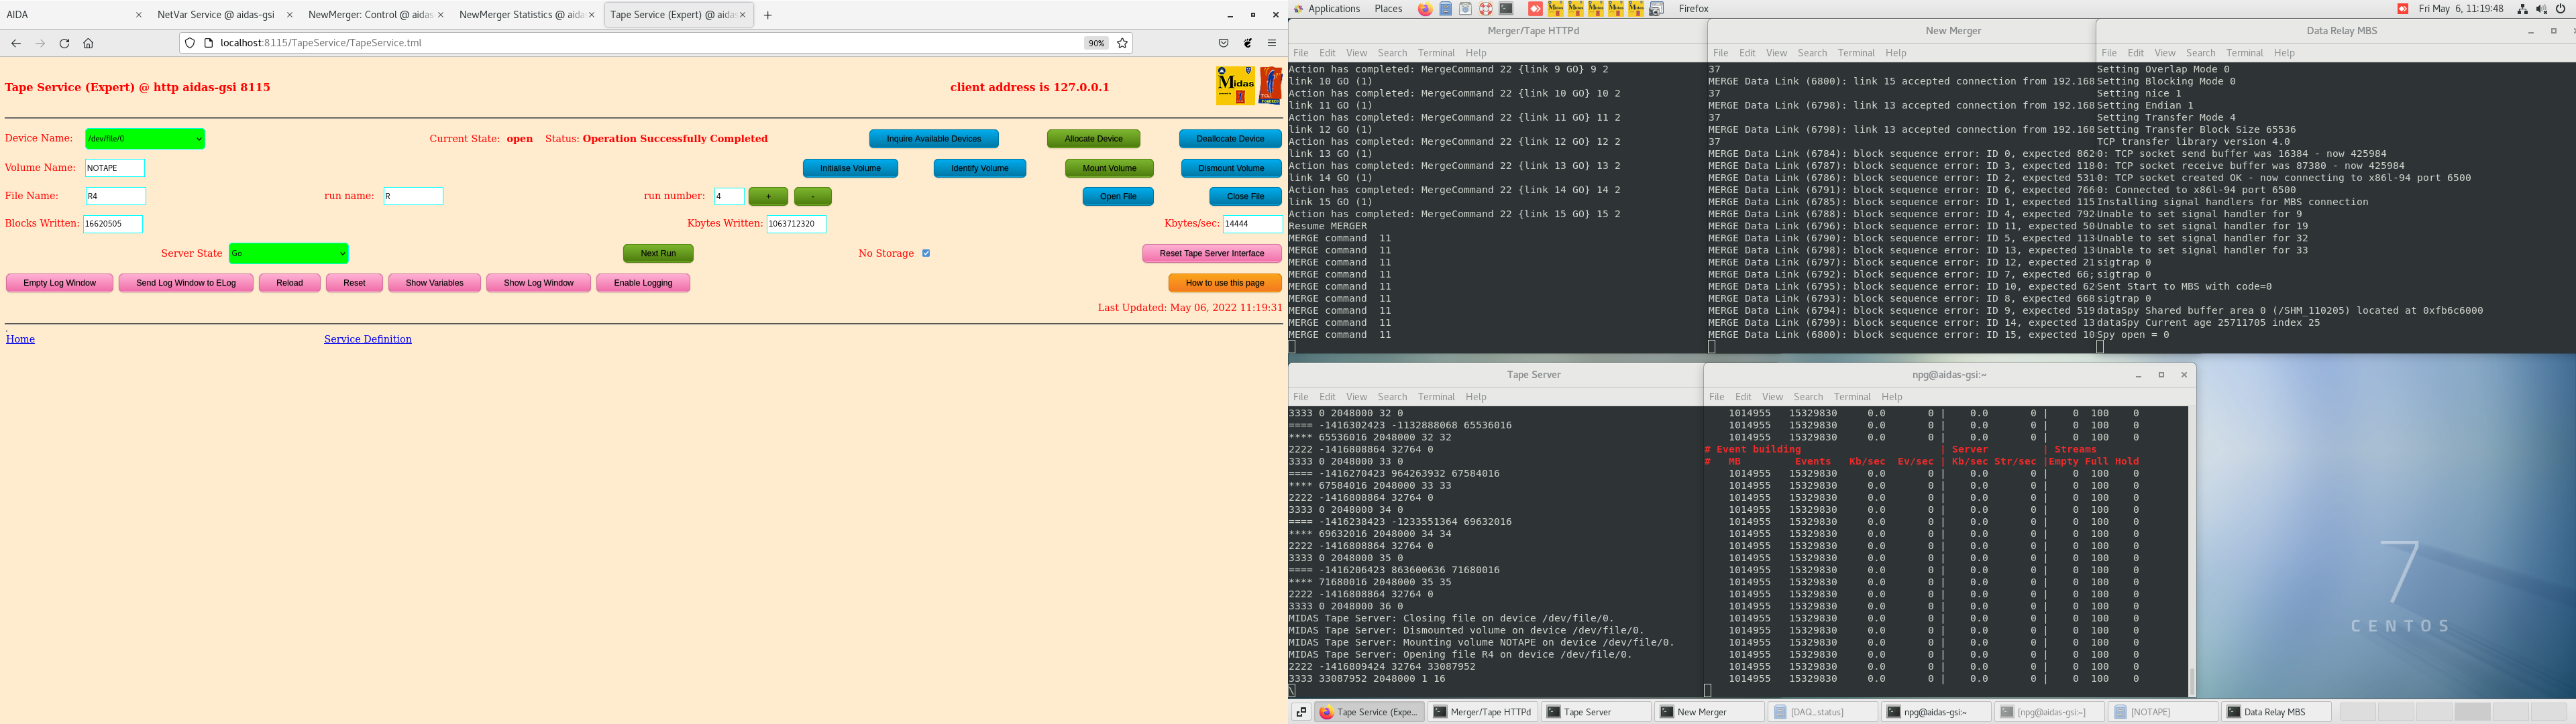Open the help lifebuoy launcher
The image size is (2576, 724).
pyautogui.click(x=1485, y=9)
